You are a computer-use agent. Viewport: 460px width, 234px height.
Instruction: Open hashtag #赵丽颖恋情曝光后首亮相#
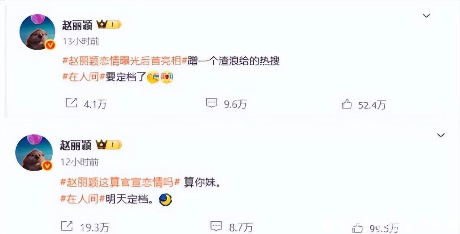click(125, 61)
